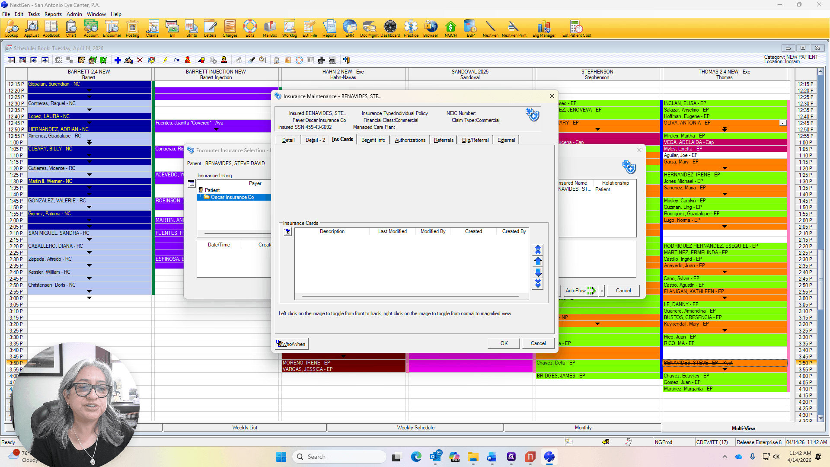Select the Authorizations tab
Image resolution: width=830 pixels, height=467 pixels.
pyautogui.click(x=410, y=140)
